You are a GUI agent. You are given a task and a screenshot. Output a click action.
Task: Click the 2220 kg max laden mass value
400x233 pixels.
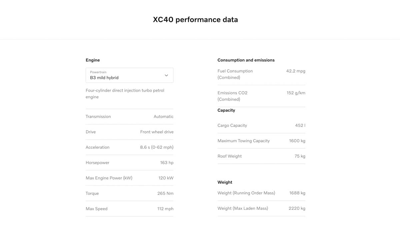tap(297, 208)
